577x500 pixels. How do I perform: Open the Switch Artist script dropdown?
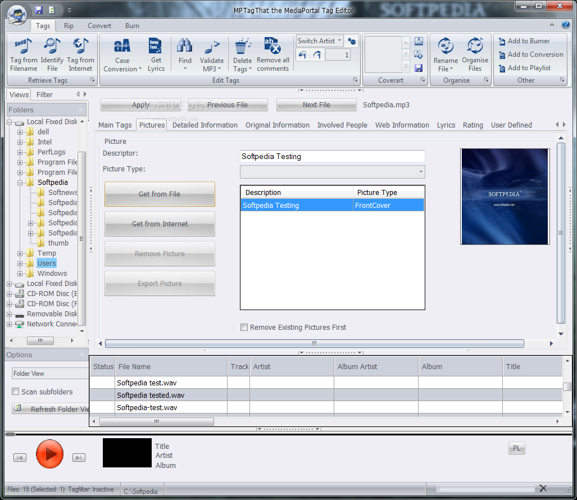coord(339,40)
